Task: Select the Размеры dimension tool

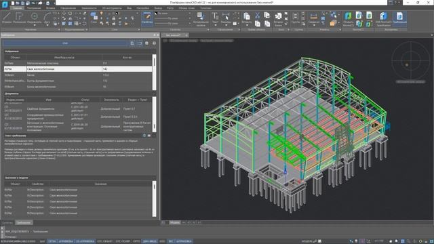Action: pos(226,18)
